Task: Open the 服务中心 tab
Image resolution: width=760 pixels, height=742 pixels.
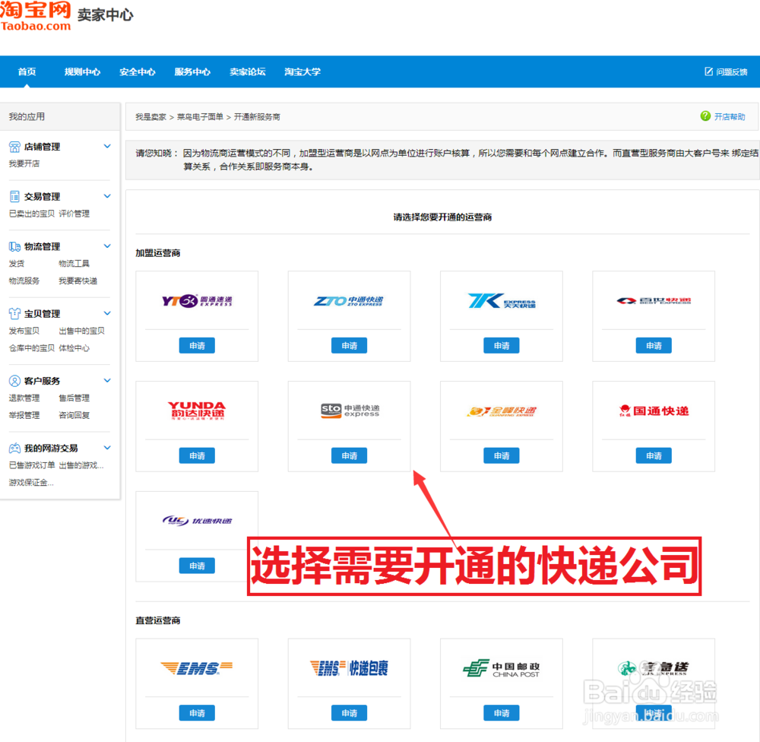Action: pyautogui.click(x=192, y=71)
